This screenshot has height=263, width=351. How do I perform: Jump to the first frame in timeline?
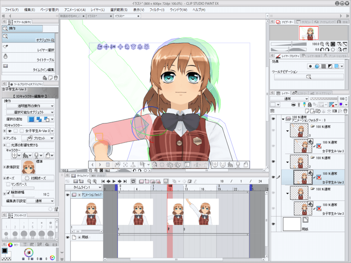pyautogui.click(x=103, y=181)
